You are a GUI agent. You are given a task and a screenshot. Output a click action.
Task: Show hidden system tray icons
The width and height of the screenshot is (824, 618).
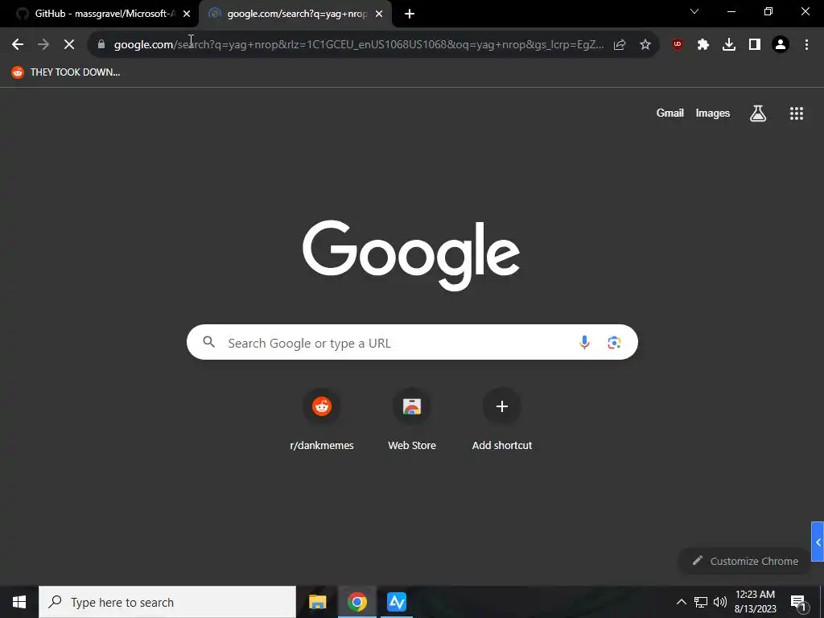click(681, 602)
